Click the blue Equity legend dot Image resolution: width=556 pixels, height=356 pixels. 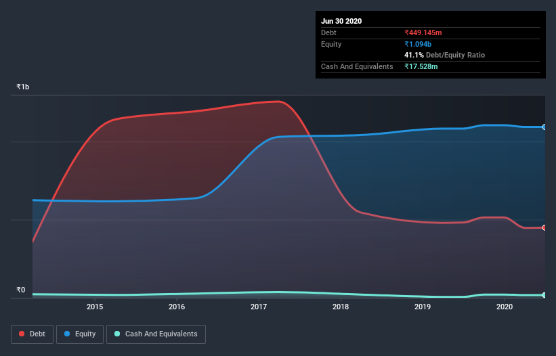(67, 334)
